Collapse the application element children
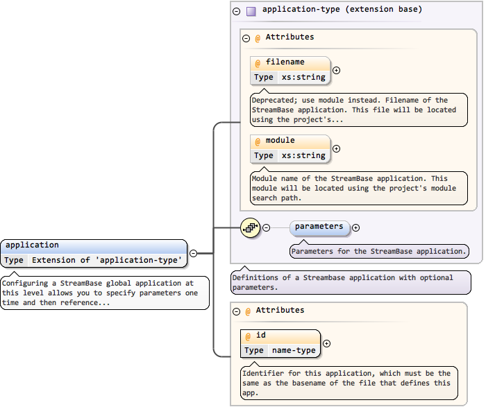The image size is (495, 407). tap(193, 253)
